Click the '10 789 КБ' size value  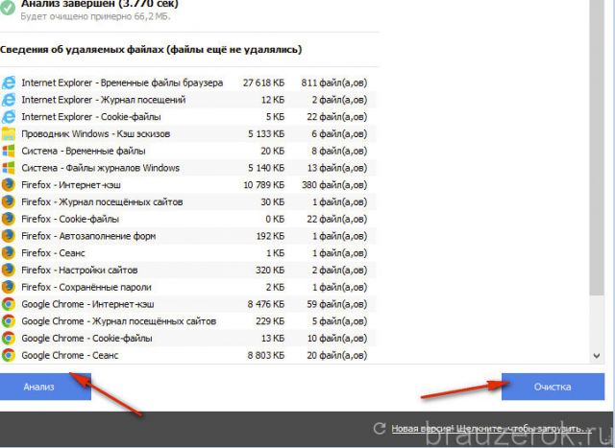click(264, 185)
